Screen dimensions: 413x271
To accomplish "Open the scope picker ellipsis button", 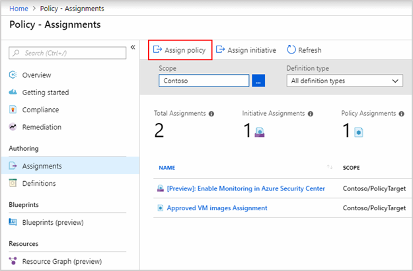I will (x=258, y=81).
